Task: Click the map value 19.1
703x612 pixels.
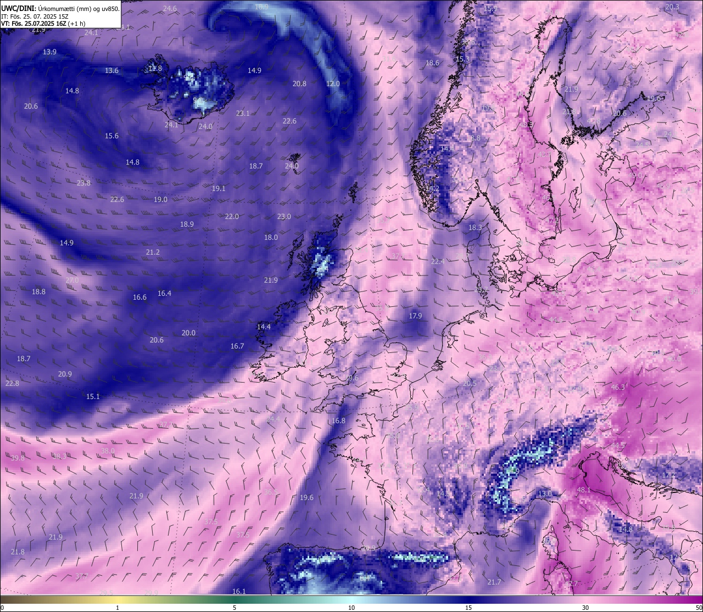Action: pyautogui.click(x=219, y=188)
